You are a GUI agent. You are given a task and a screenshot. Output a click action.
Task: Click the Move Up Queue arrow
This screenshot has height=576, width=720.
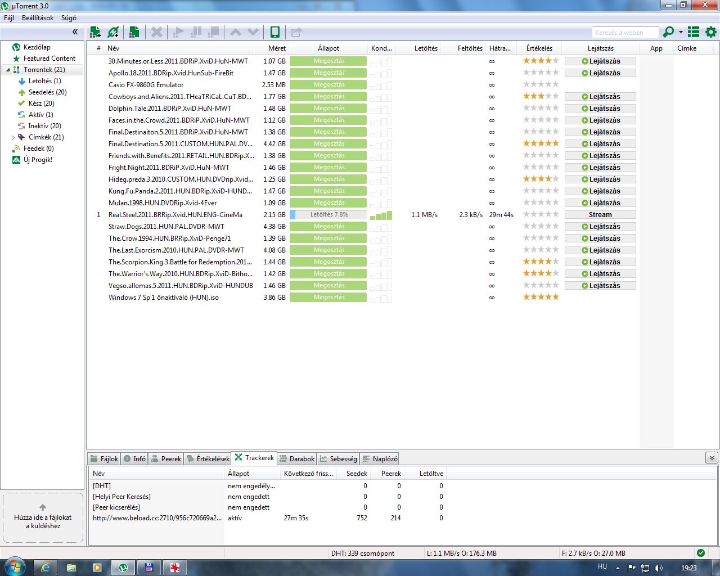(236, 32)
